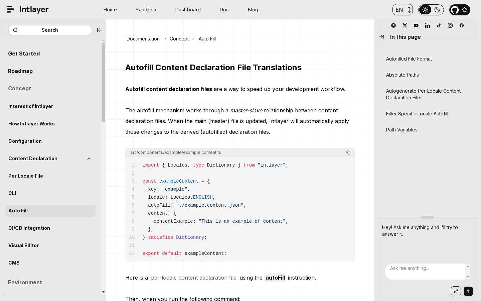This screenshot has height=301, width=481.
Task: Click the Auto Fill breadcrumb text
Action: (x=207, y=39)
